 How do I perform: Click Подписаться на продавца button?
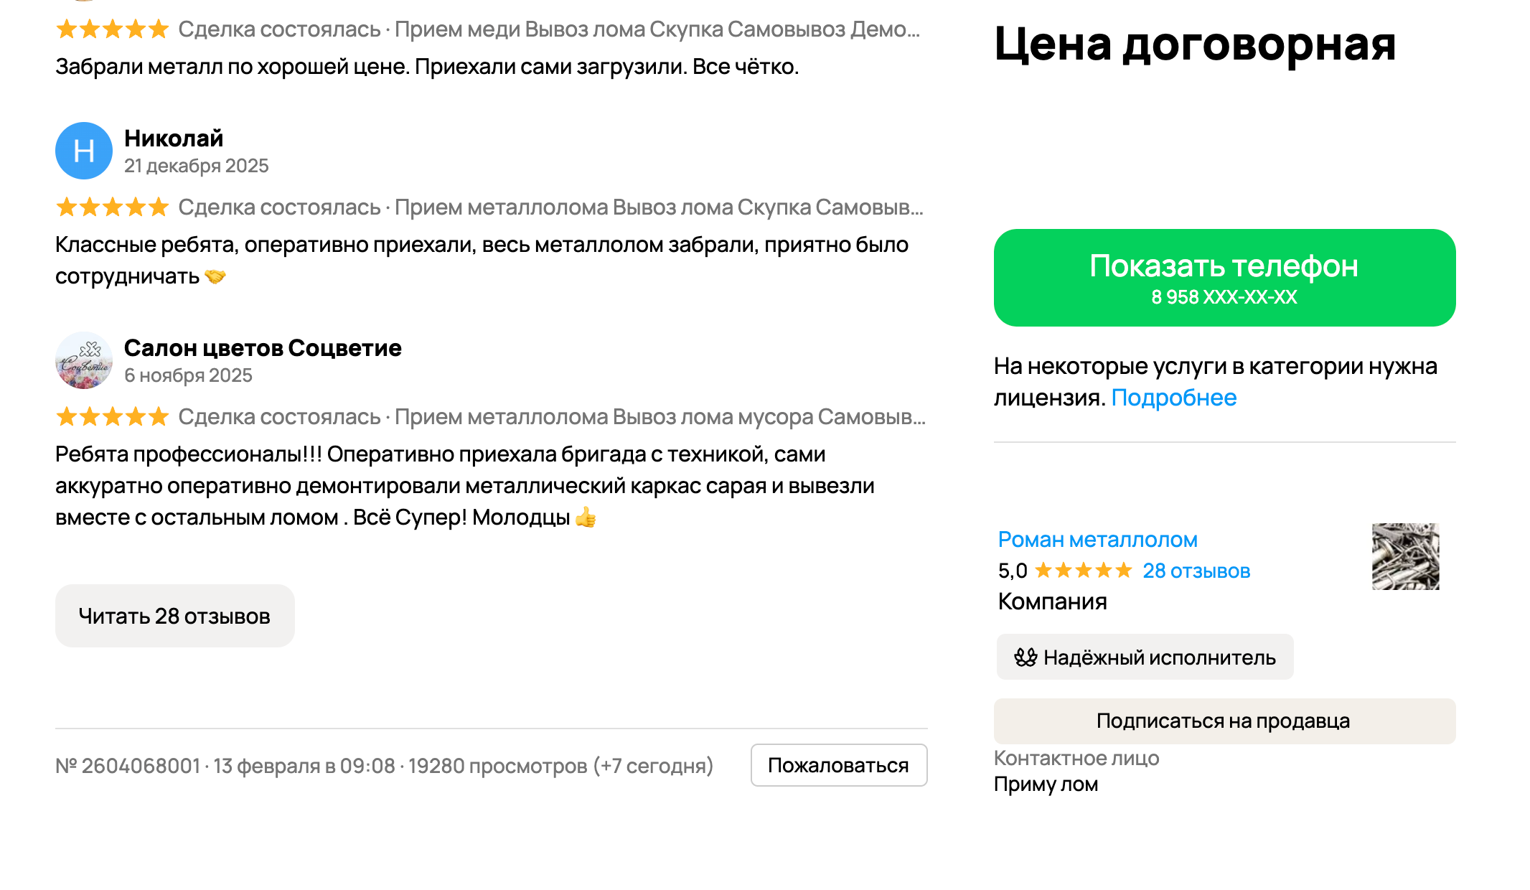click(x=1224, y=721)
